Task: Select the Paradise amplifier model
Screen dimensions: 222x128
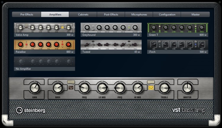Action: [x=44, y=47]
